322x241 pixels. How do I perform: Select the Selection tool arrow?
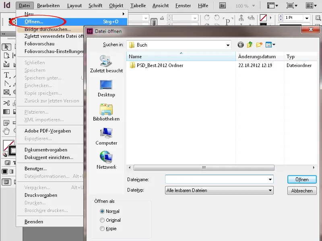click(x=6, y=46)
